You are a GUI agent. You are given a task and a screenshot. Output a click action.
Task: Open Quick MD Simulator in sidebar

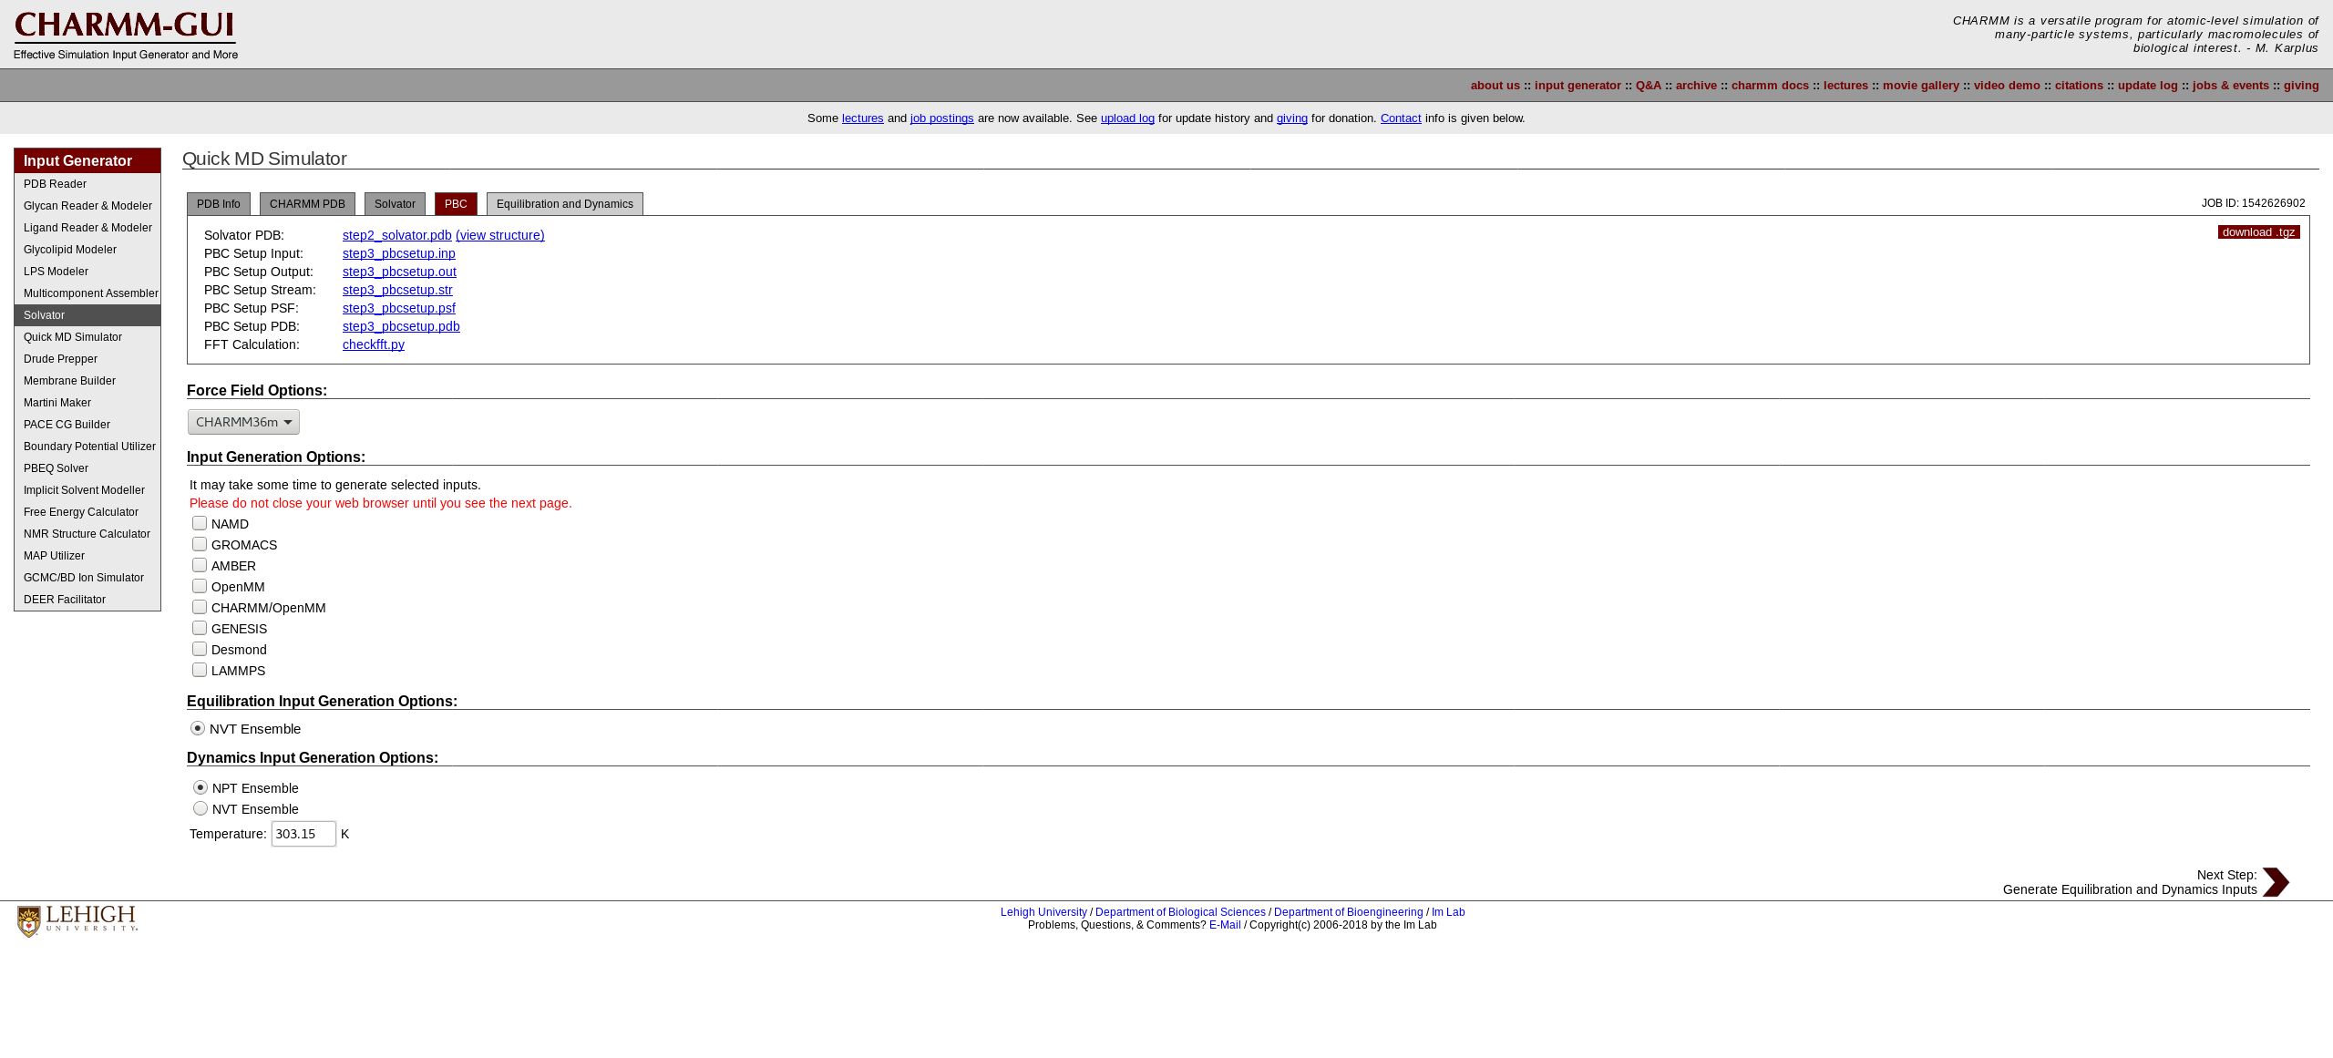coord(87,337)
